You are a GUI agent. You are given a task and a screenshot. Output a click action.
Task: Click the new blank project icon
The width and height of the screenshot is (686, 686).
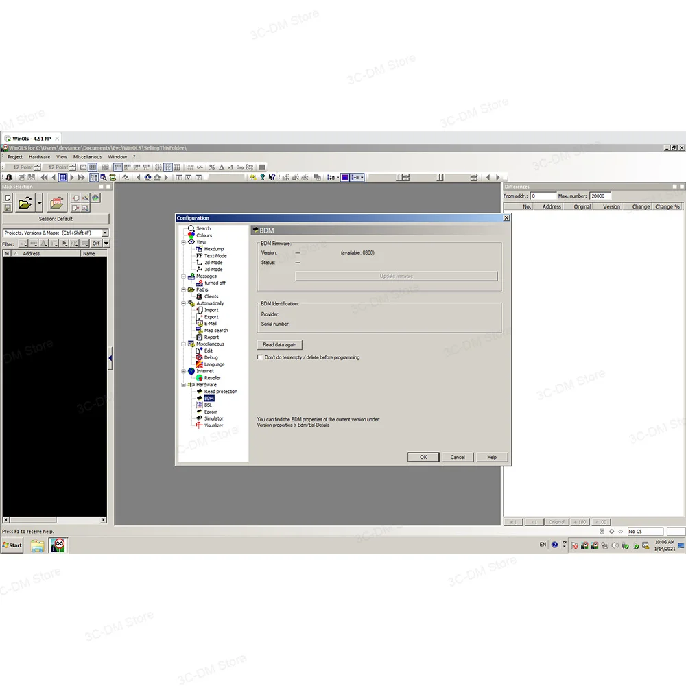tap(8, 198)
